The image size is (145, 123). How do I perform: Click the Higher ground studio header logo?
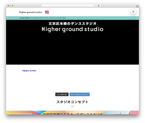(x=30, y=12)
